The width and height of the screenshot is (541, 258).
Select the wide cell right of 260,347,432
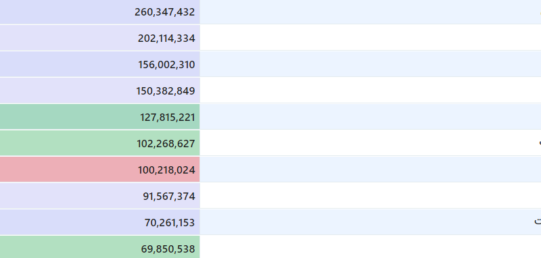[x=371, y=12]
